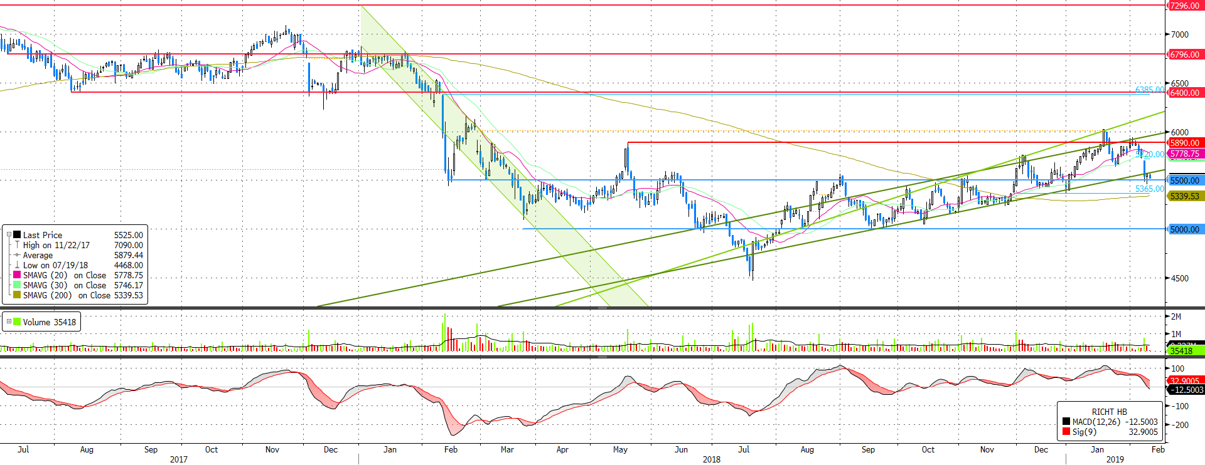
Task: Collapse the Last Price legend group
Action: point(9,234)
